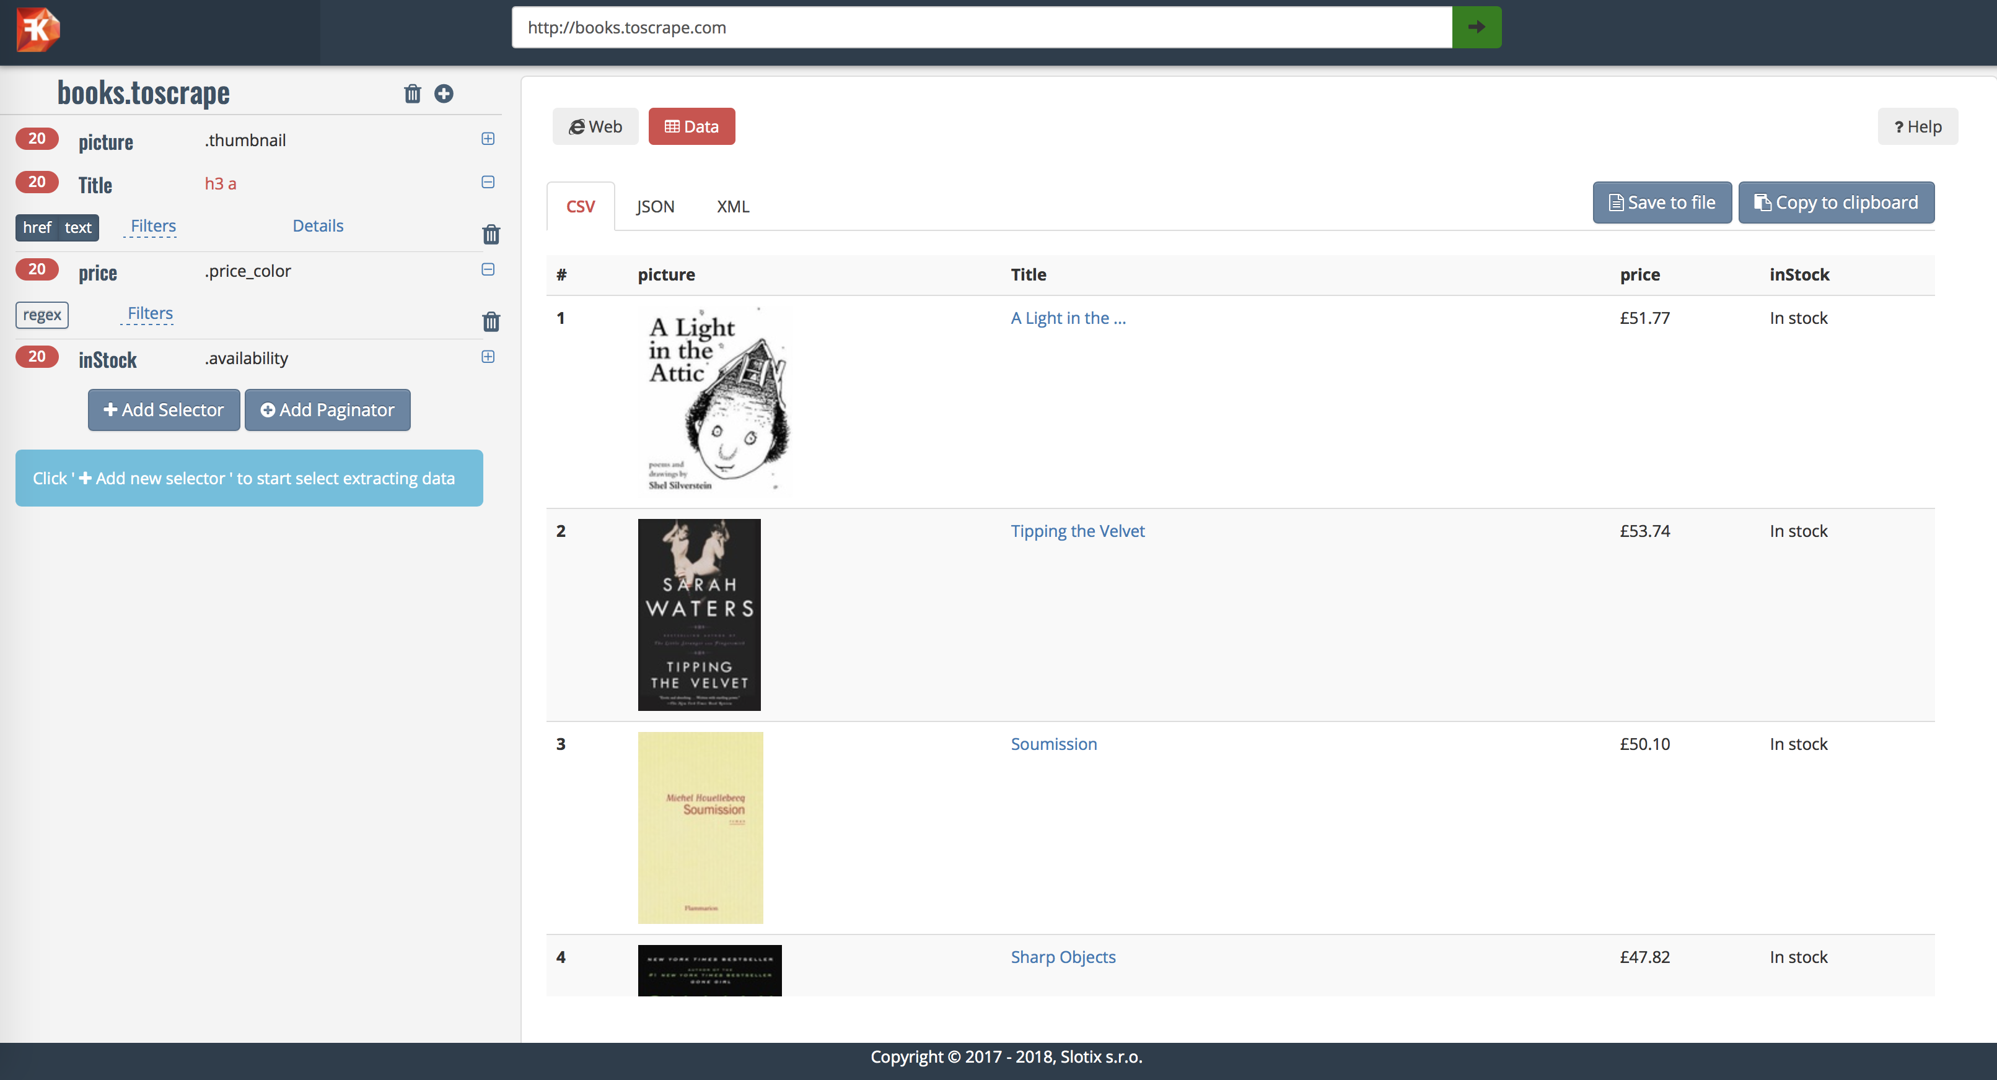Expand the picture selector options
The height and width of the screenshot is (1080, 1997).
(488, 139)
